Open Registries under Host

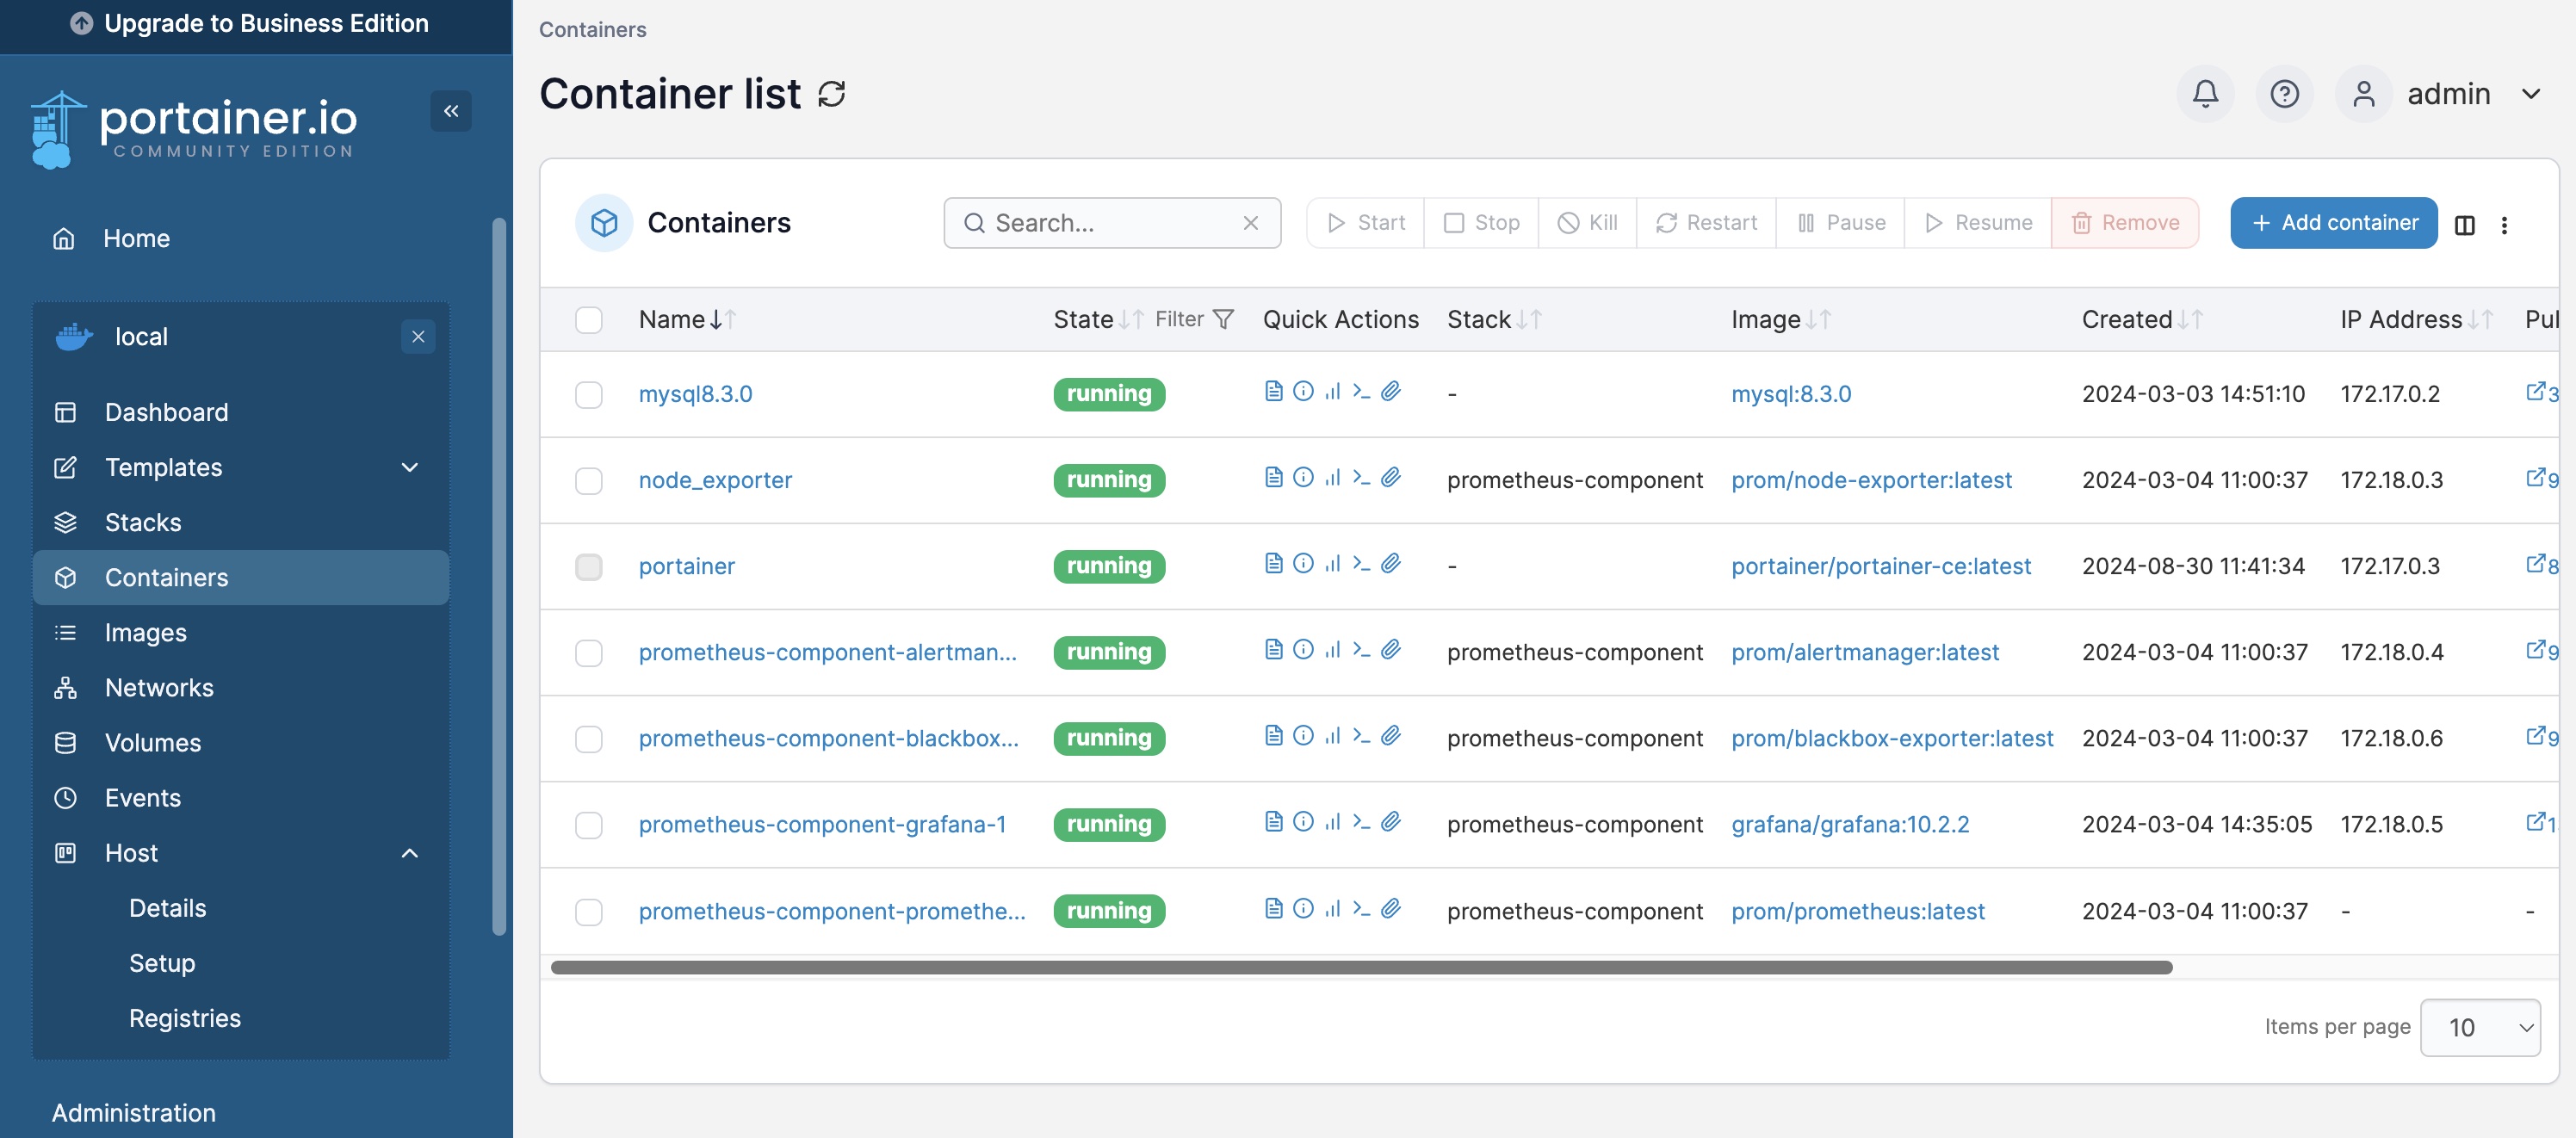[x=185, y=1018]
